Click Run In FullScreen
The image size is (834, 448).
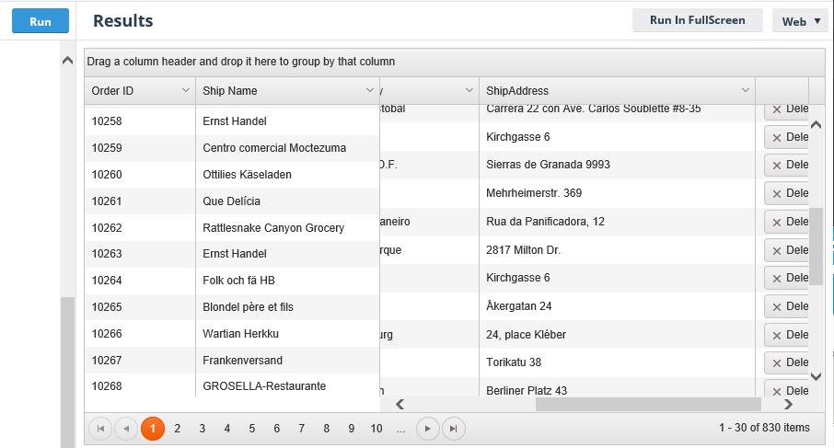pyautogui.click(x=697, y=20)
